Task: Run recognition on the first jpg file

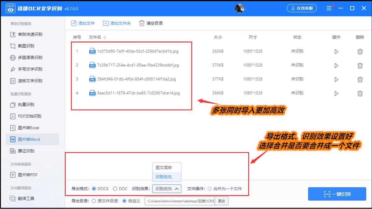Action: tap(336, 51)
